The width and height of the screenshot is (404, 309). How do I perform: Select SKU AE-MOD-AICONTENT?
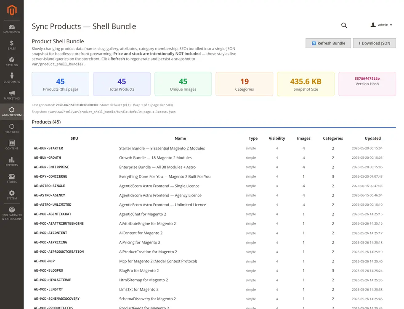[50, 233]
